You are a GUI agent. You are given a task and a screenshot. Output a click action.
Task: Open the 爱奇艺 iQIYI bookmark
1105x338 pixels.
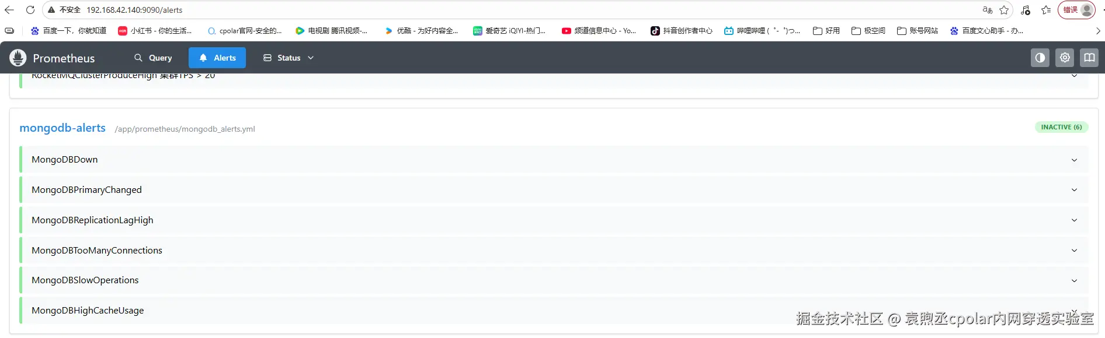[x=509, y=31]
